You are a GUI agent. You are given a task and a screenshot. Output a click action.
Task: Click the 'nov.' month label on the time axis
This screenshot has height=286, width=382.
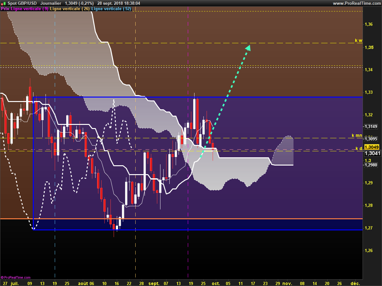287,283
